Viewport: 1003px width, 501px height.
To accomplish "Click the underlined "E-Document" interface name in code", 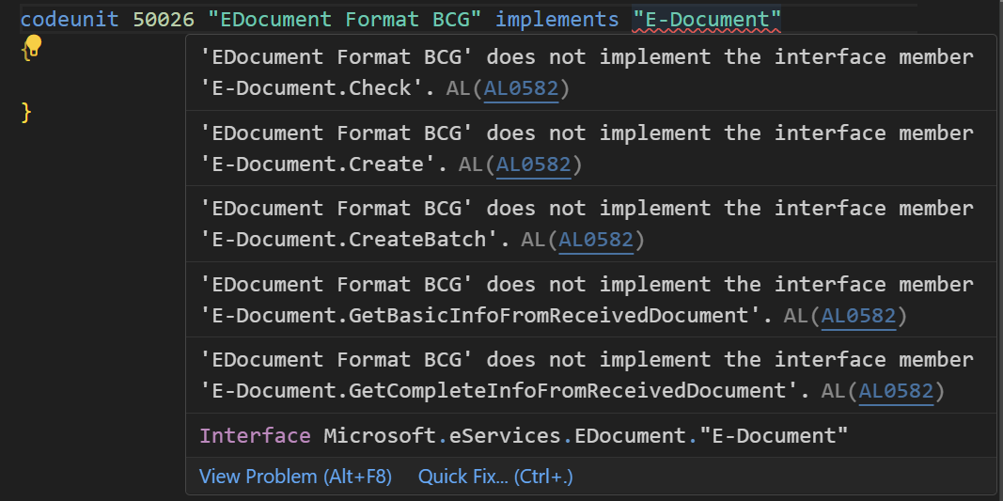I will pos(707,20).
